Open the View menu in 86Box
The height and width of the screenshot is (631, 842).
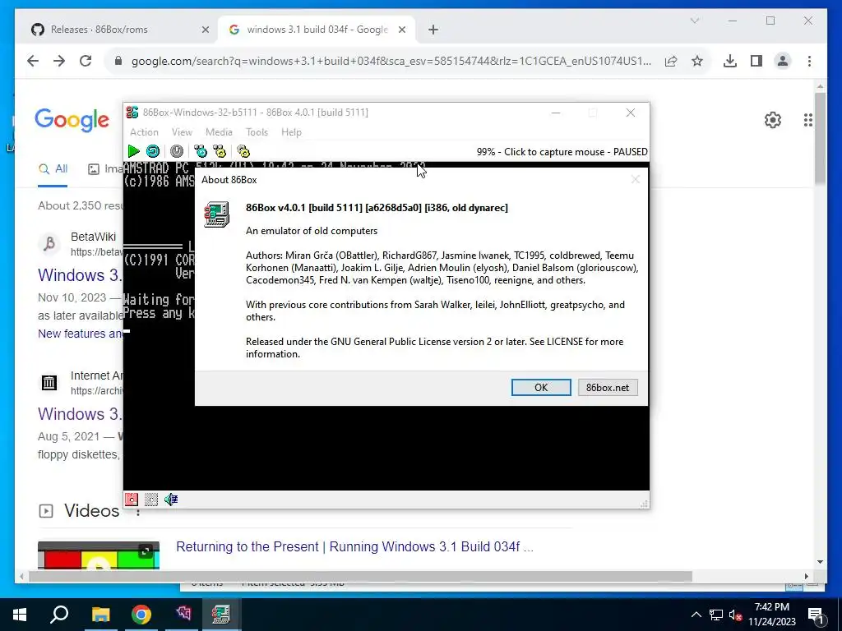tap(182, 132)
